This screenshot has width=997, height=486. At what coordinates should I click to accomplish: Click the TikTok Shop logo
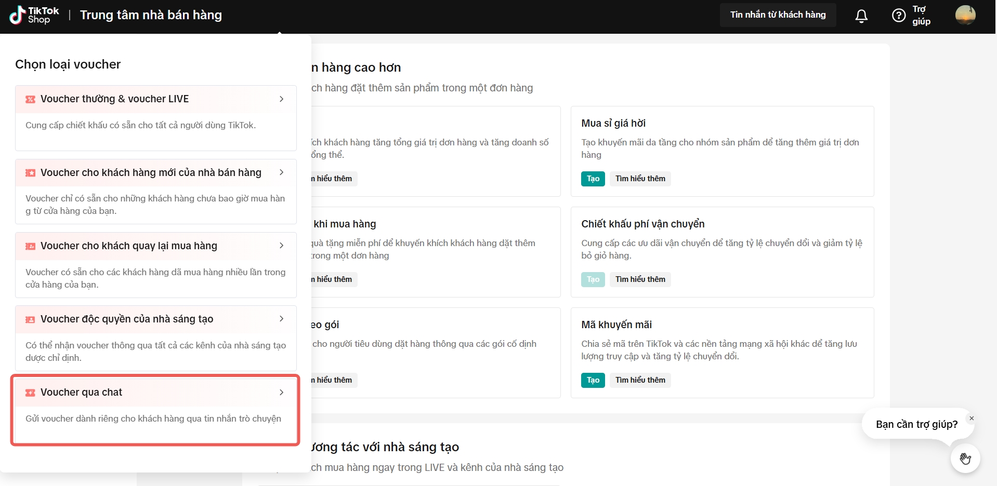click(34, 15)
